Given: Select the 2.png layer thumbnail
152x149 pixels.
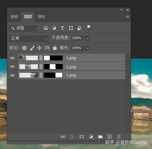Looking at the screenshot, I should [29, 67].
